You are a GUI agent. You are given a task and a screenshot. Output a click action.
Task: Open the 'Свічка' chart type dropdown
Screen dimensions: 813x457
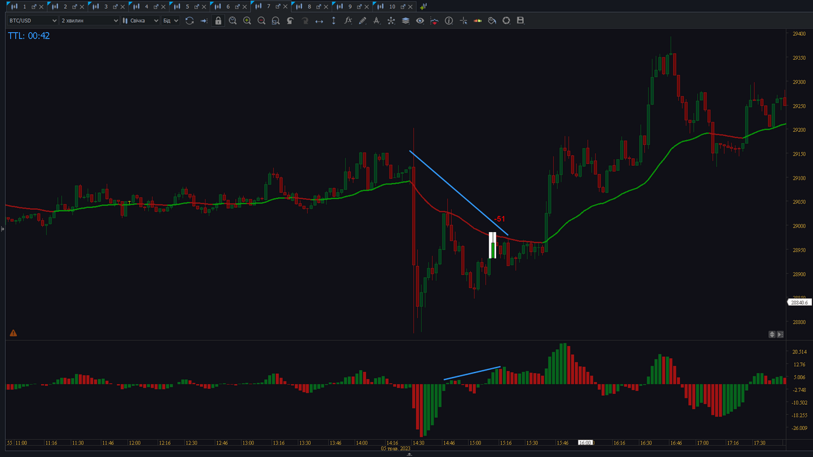(141, 21)
